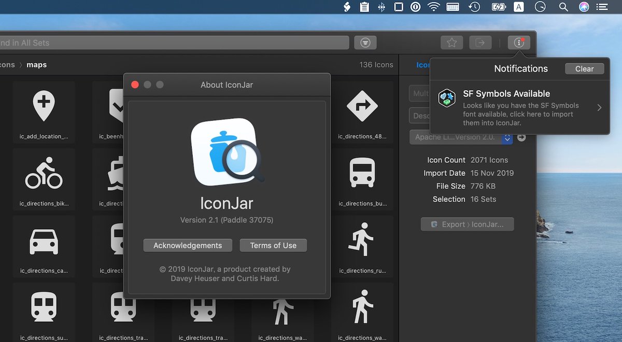Click the Export › IconJar... button

(x=467, y=224)
